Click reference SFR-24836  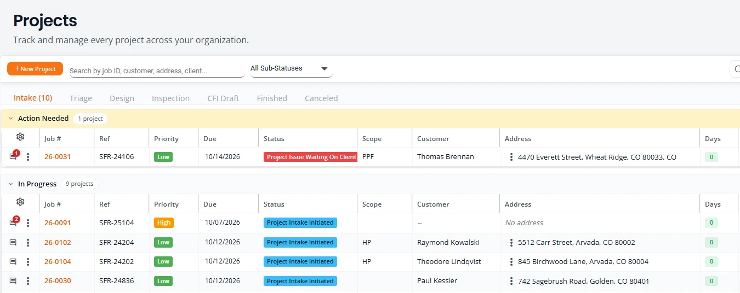116,281
